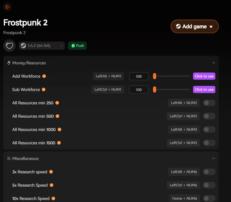Open the info tooltip for Sub Workforce
This screenshot has height=202, width=231.
43,89
